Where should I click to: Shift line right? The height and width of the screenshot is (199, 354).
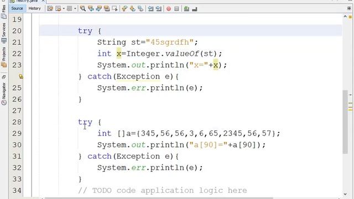coord(159,9)
